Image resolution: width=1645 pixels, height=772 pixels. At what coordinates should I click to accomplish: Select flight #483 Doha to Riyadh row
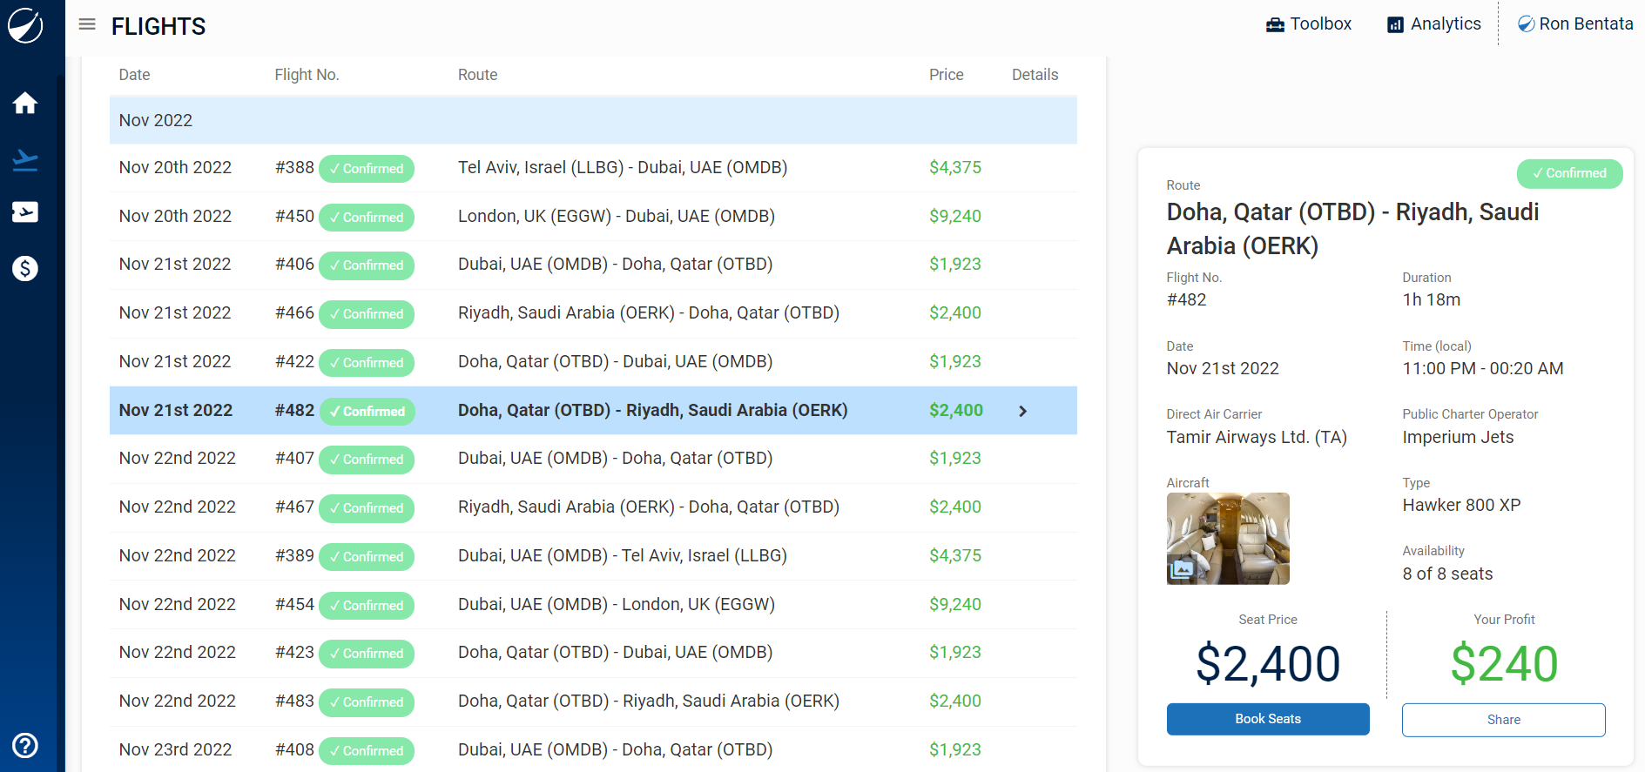(593, 702)
